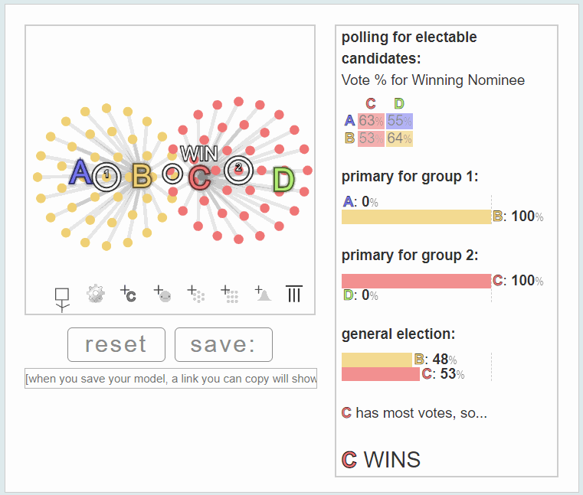Add bell-curve voter distribution icon
This screenshot has height=495, width=583.
tap(263, 293)
